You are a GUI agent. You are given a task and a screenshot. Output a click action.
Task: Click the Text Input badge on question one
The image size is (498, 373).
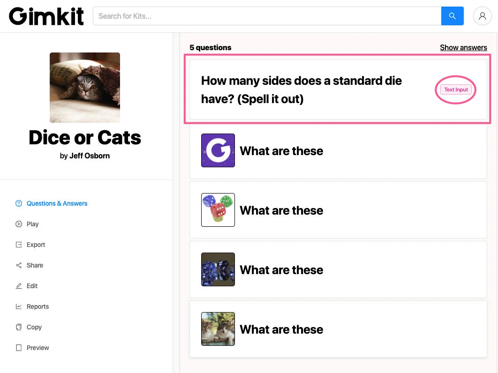[455, 90]
